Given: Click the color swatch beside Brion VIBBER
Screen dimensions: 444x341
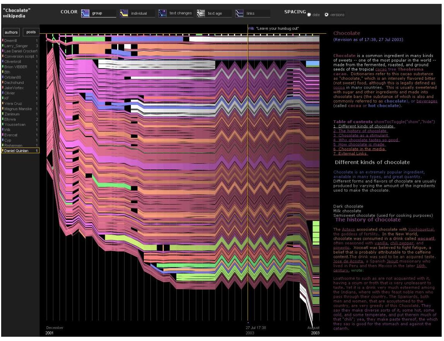Looking at the screenshot, I should pyautogui.click(x=3, y=67).
